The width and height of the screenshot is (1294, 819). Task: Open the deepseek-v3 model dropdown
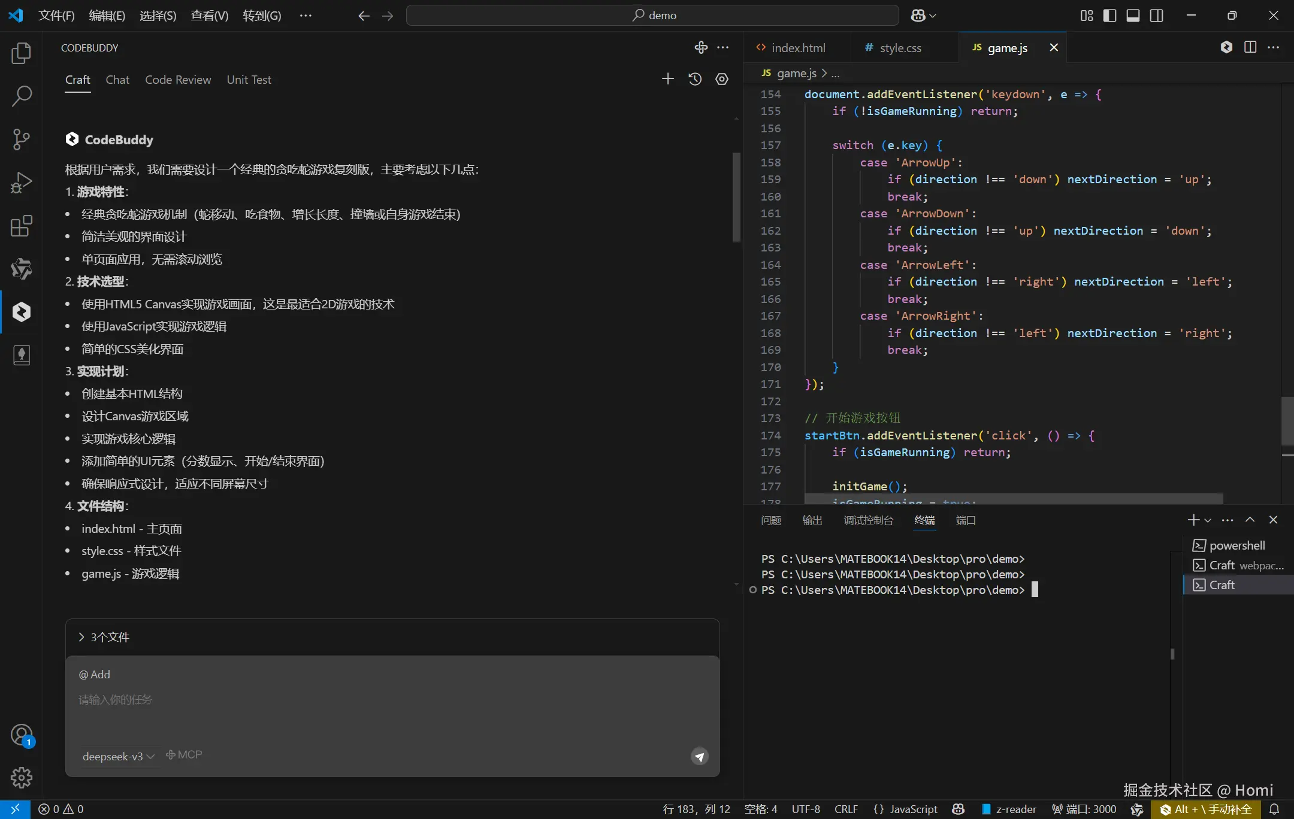119,757
